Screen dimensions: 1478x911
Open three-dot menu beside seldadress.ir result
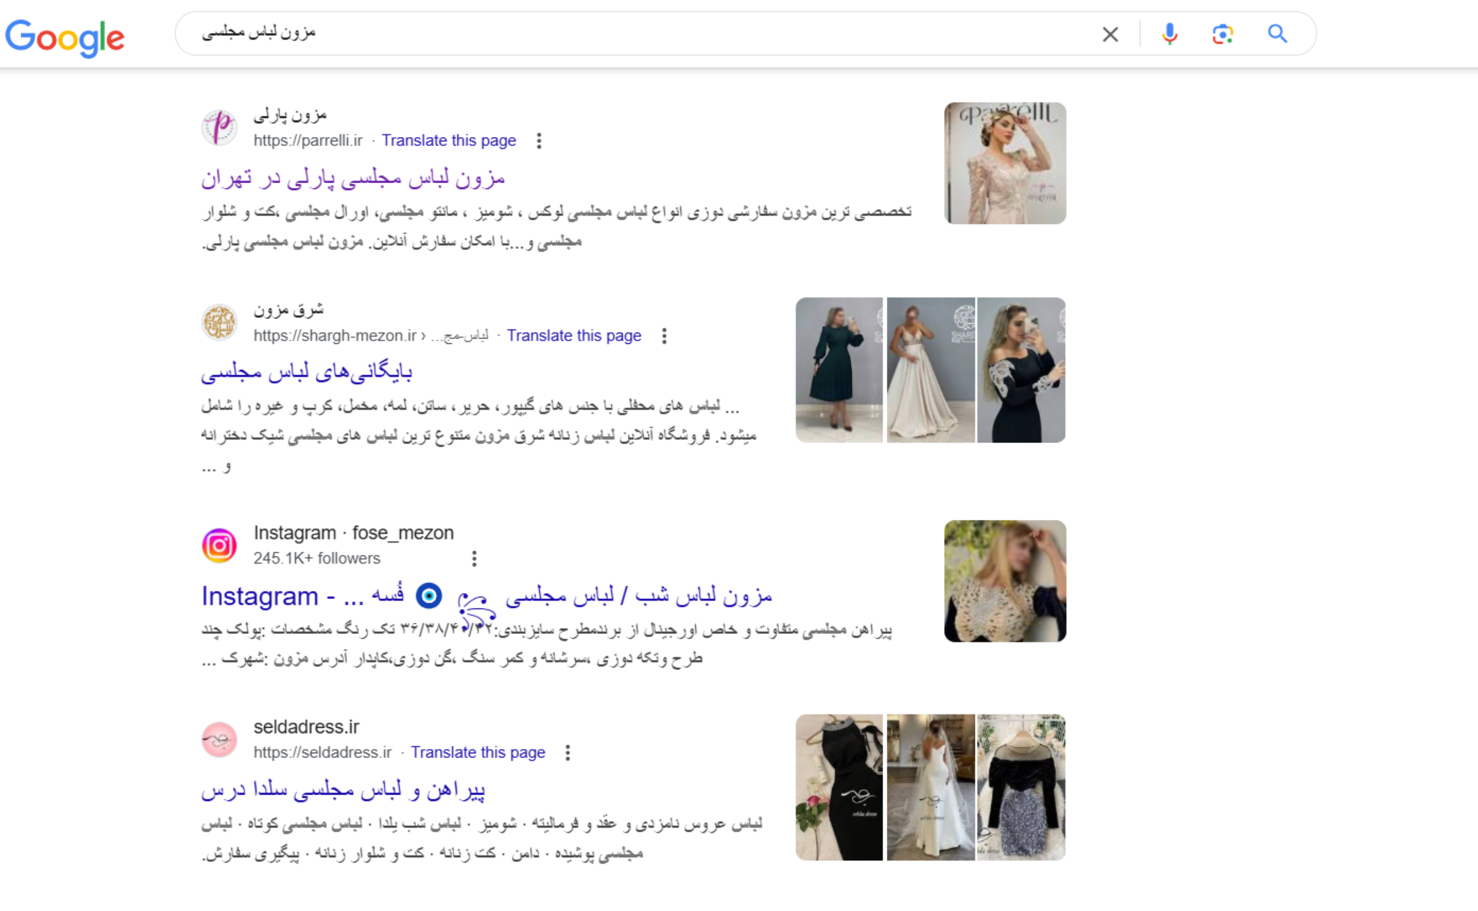coord(567,753)
